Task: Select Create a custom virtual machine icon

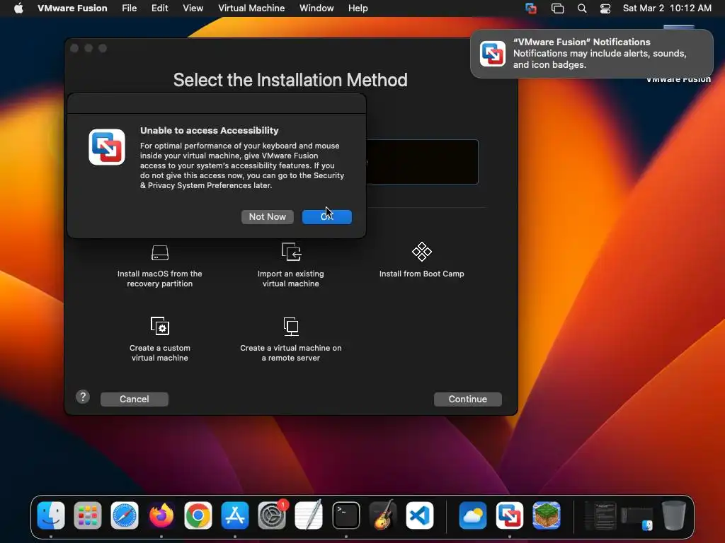Action: coord(160,326)
